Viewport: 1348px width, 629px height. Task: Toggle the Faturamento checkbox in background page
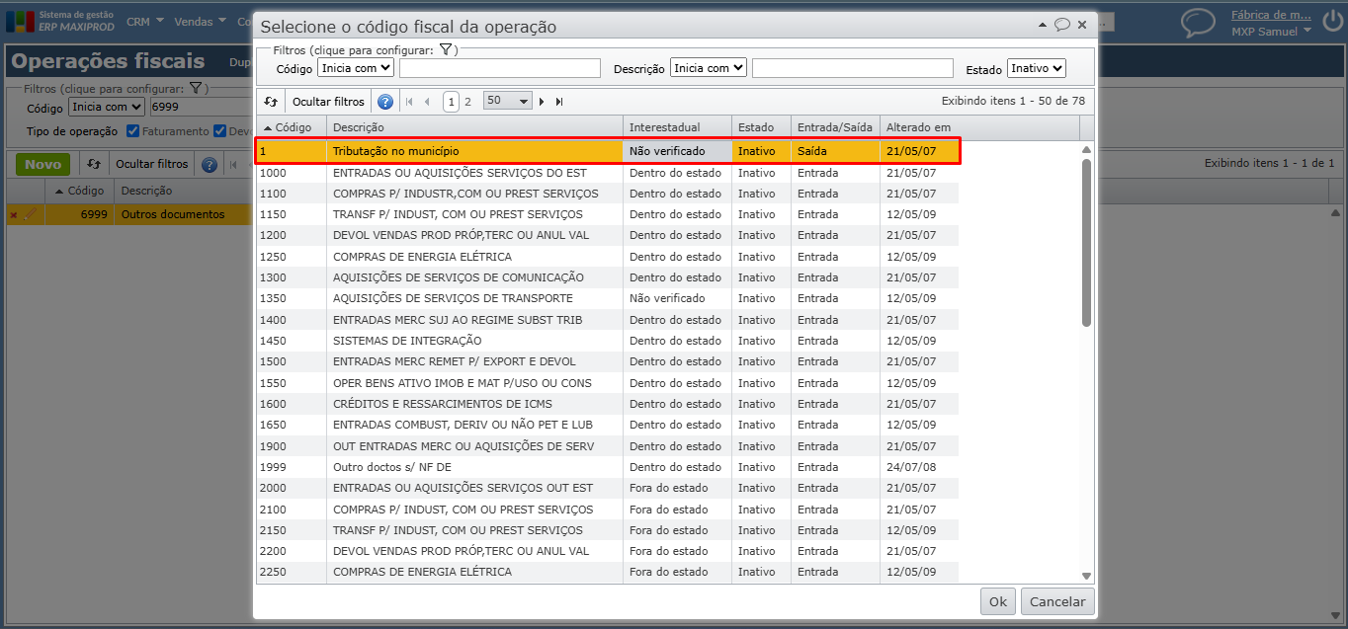point(133,131)
